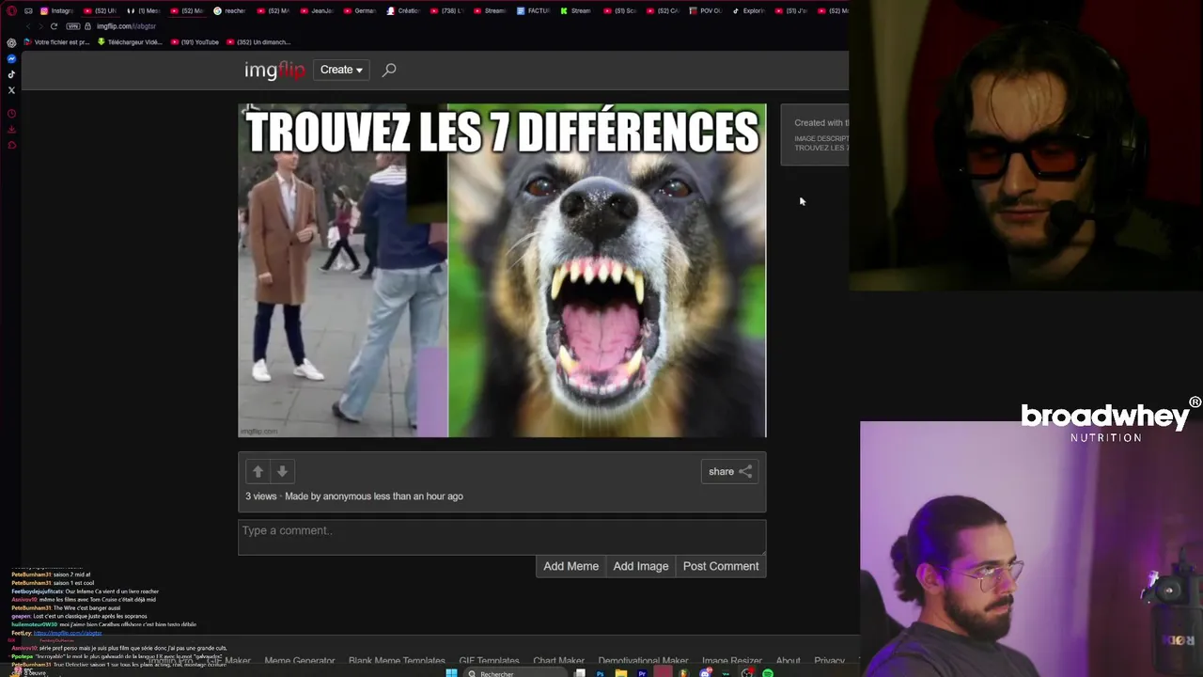The image size is (1203, 677).
Task: Open the Meme Generator footer link
Action: pos(299,661)
